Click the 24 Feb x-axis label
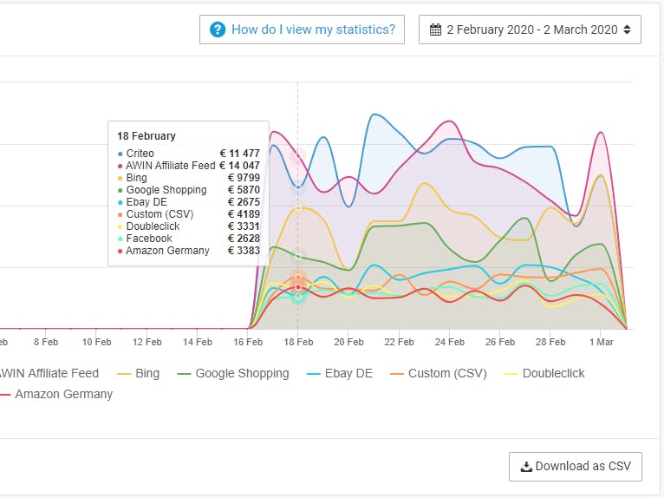The width and height of the screenshot is (664, 498). pyautogui.click(x=449, y=342)
